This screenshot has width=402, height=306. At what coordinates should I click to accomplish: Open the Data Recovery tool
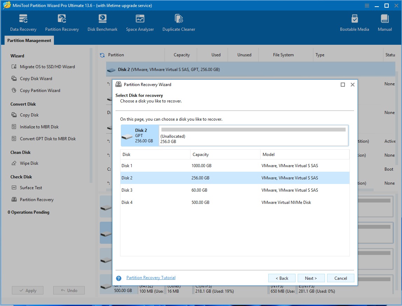click(23, 23)
